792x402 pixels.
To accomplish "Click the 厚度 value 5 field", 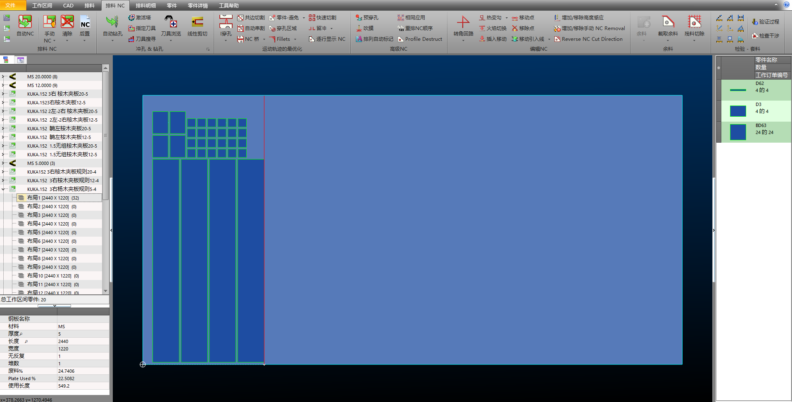I will pyautogui.click(x=83, y=334).
